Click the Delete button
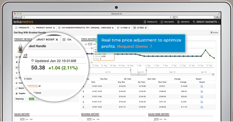233x122 pixels. click(x=215, y=32)
